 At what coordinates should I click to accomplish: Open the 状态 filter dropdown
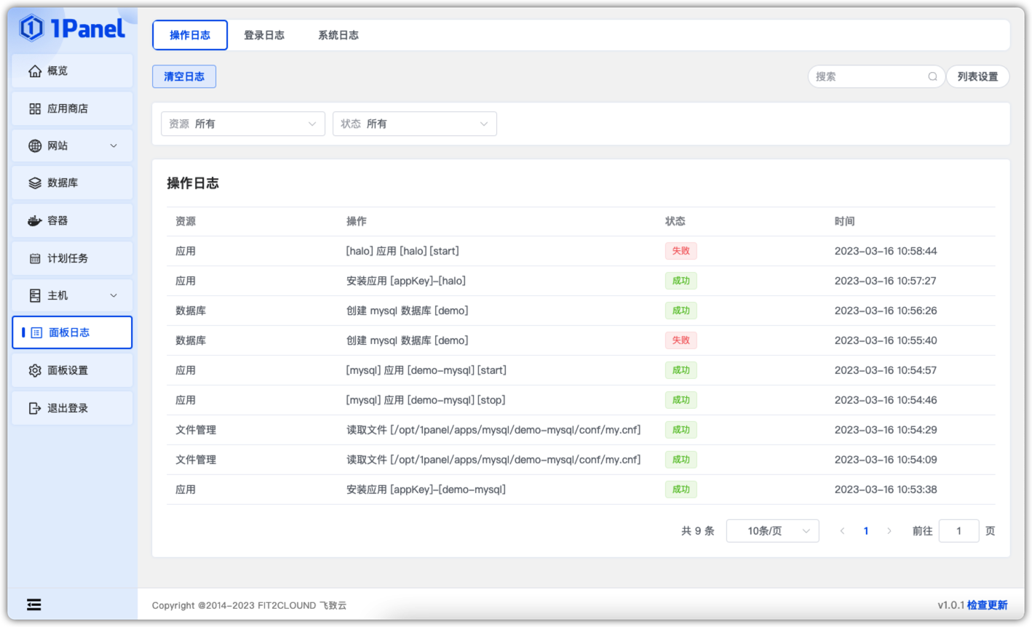[x=415, y=124]
